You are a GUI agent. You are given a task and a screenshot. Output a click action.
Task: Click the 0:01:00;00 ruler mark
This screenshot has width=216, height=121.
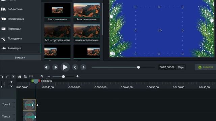pyautogui.click(x=179, y=87)
